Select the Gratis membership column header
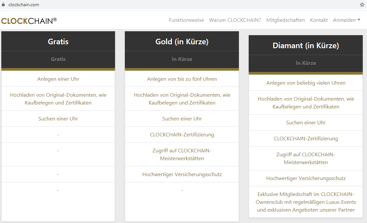Viewport: 367px width, 223px height. point(58,42)
